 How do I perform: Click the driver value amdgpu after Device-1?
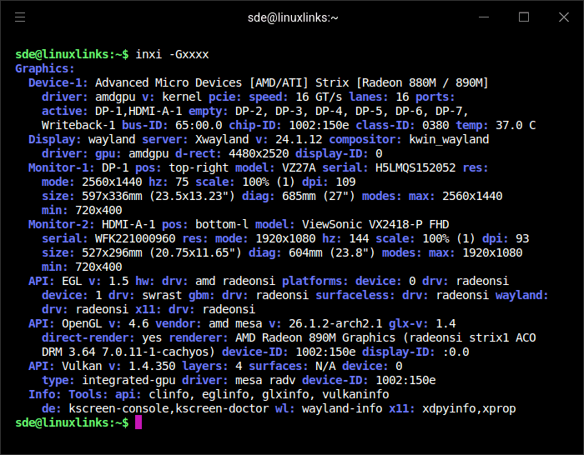[115, 97]
